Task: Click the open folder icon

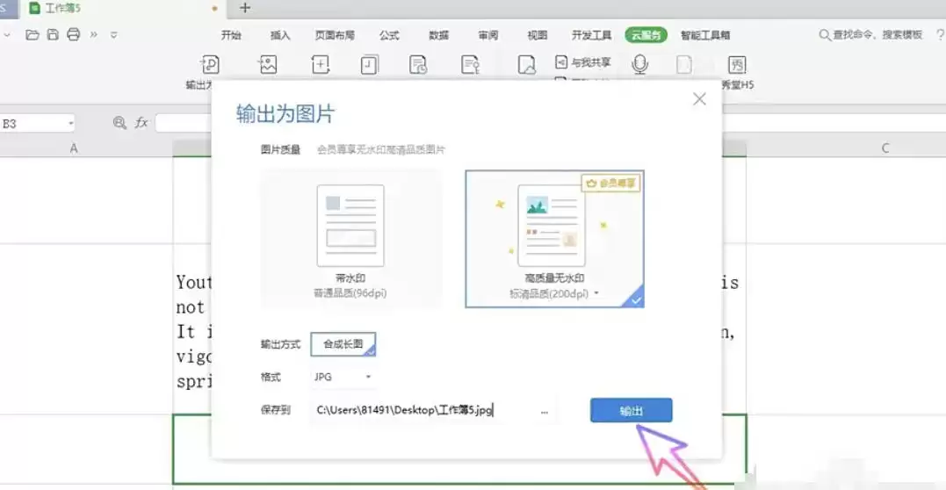Action: (32, 34)
